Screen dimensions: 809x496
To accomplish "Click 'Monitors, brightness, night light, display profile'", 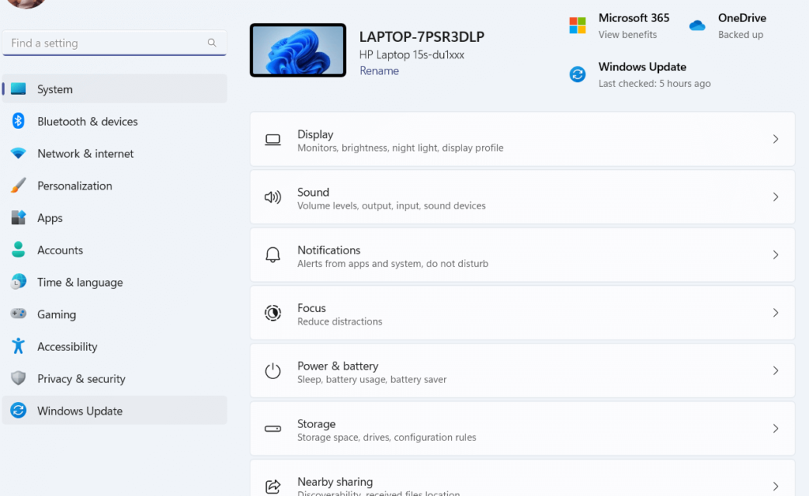I will pos(401,148).
